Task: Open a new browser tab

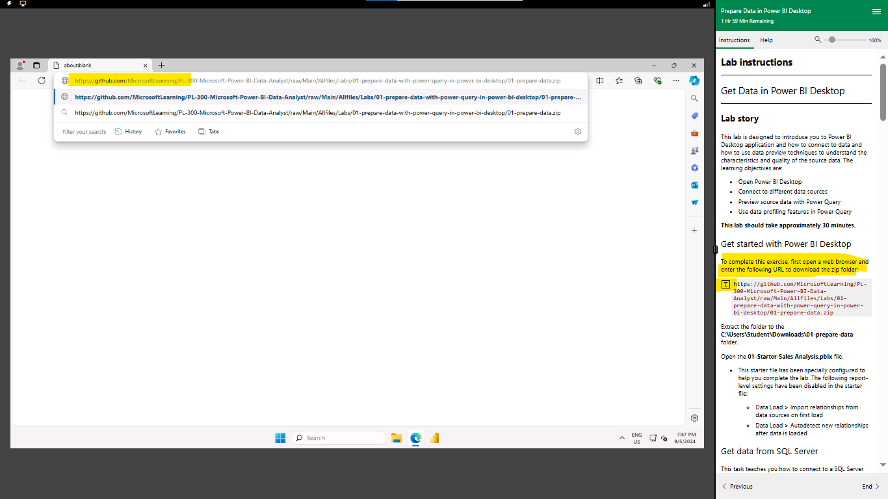Action: [162, 66]
